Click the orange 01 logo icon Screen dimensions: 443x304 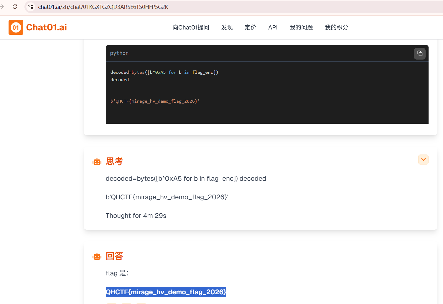click(16, 27)
